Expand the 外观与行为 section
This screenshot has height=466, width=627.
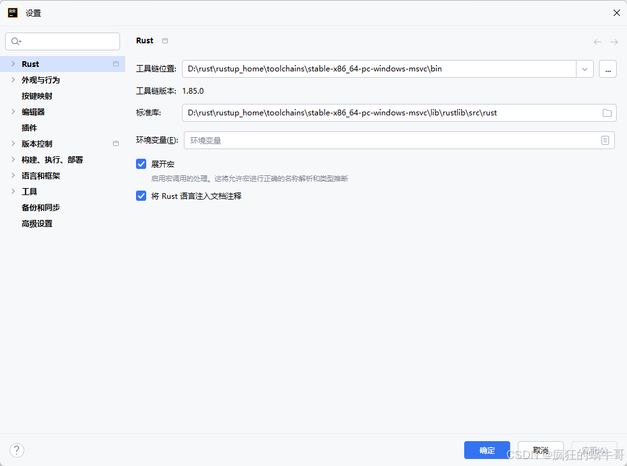point(13,80)
